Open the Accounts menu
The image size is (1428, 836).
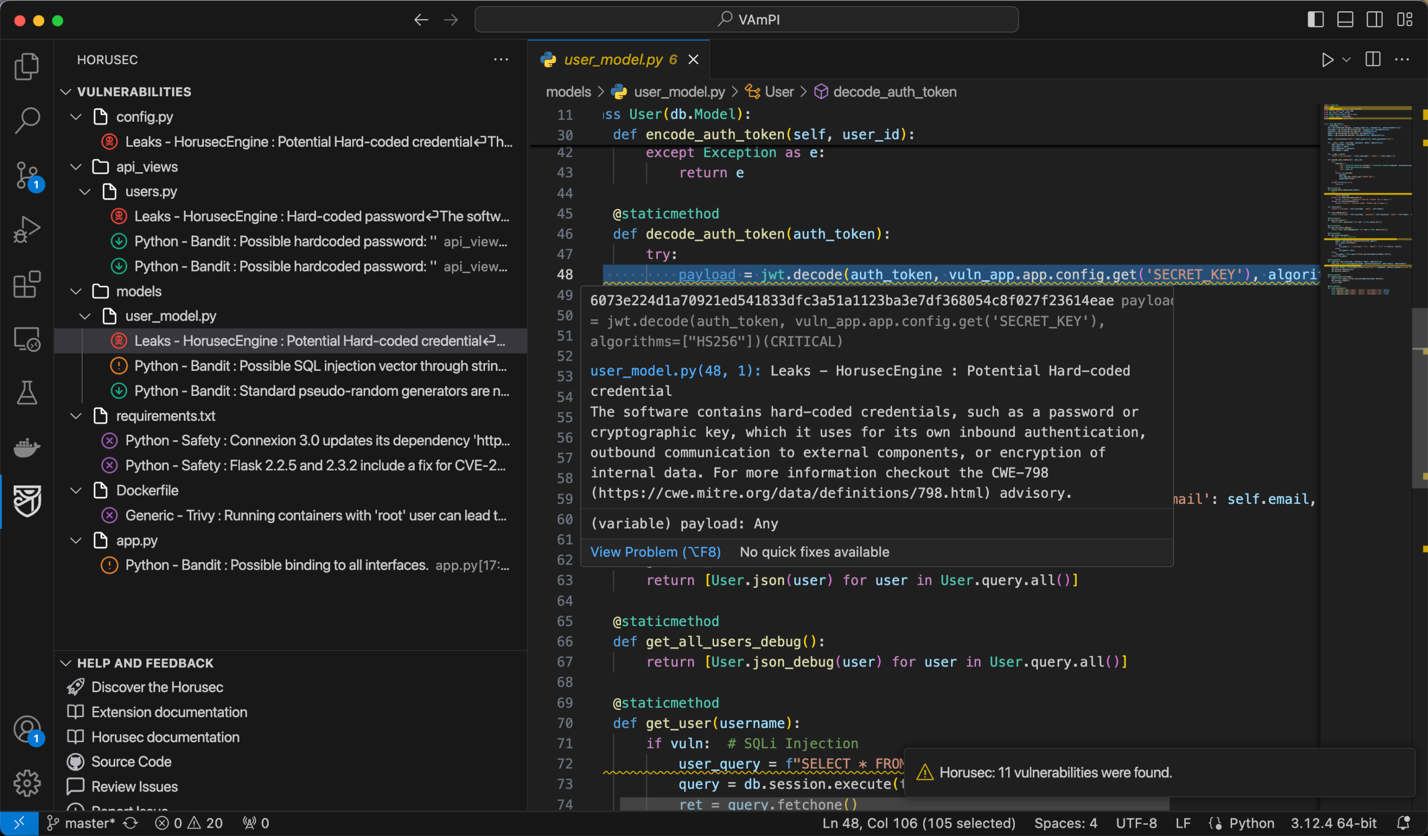tap(27, 730)
